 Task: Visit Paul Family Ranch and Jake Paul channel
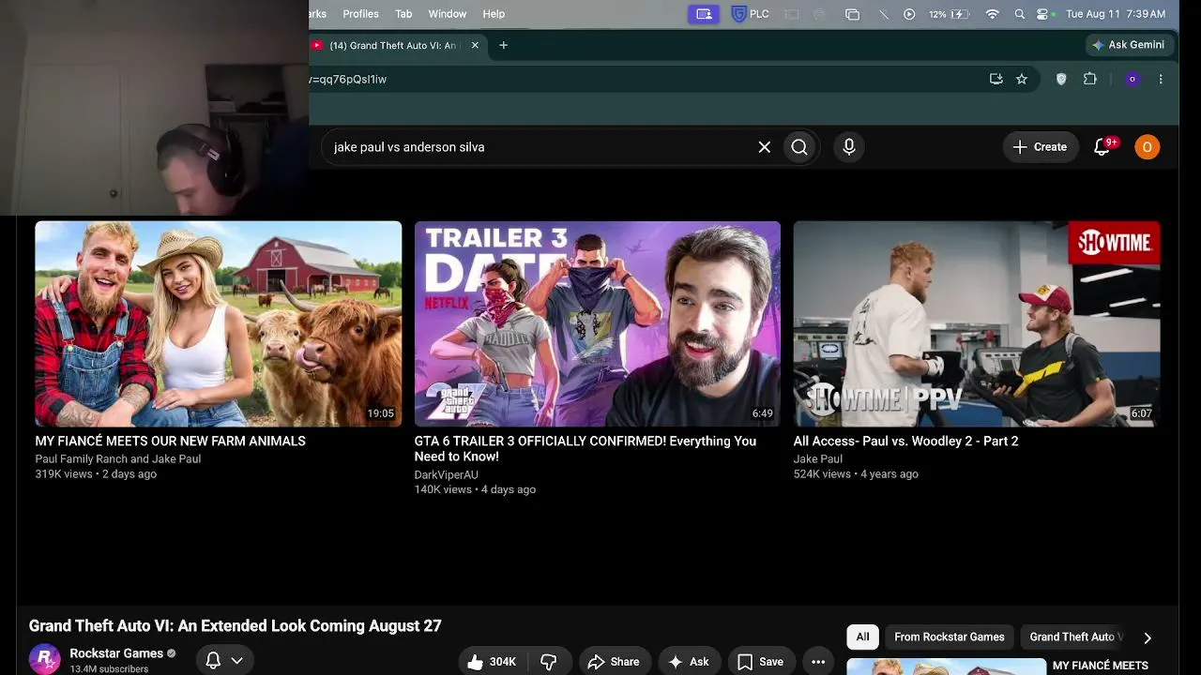pyautogui.click(x=118, y=459)
